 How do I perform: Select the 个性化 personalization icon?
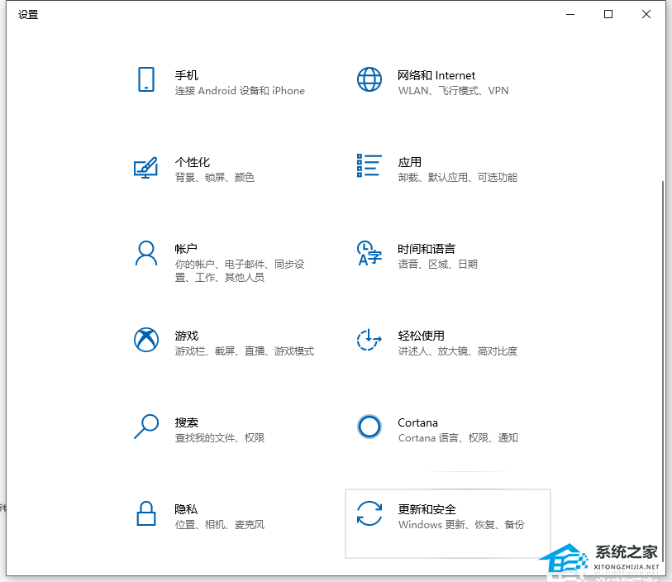pyautogui.click(x=145, y=166)
